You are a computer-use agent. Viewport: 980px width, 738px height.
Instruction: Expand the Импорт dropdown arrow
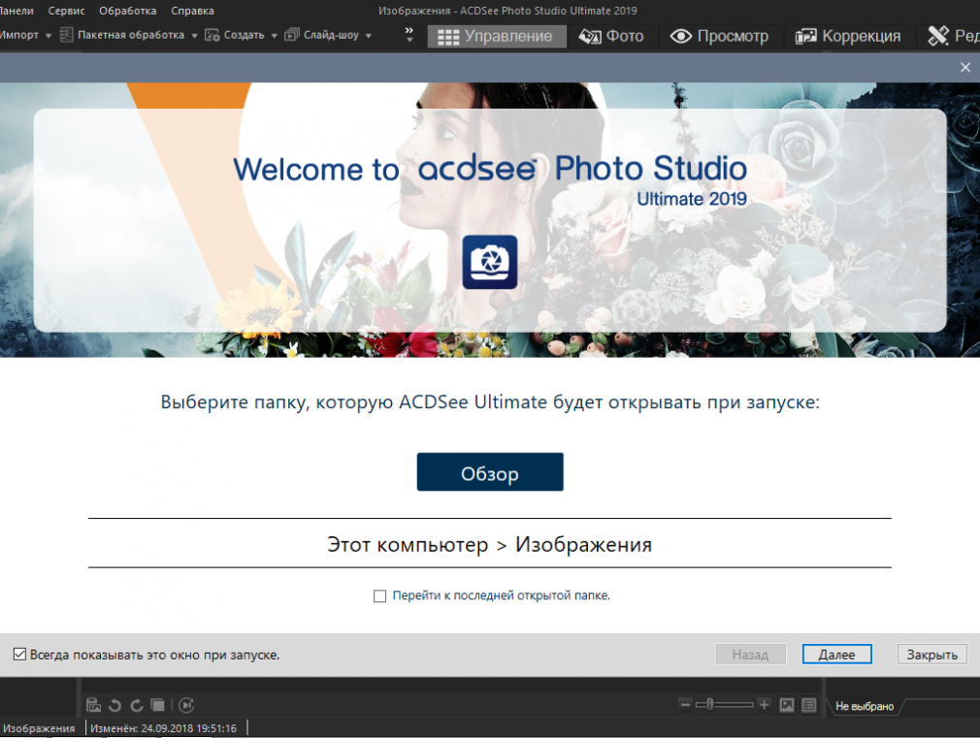coord(49,36)
